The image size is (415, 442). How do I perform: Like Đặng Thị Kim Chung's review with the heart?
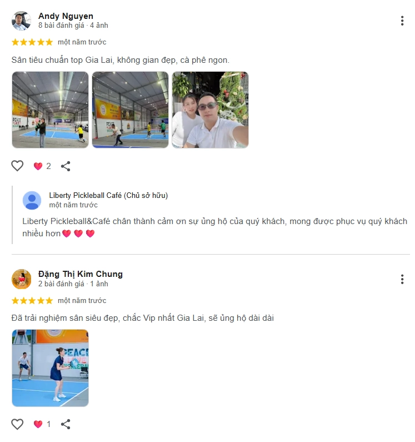pos(17,424)
